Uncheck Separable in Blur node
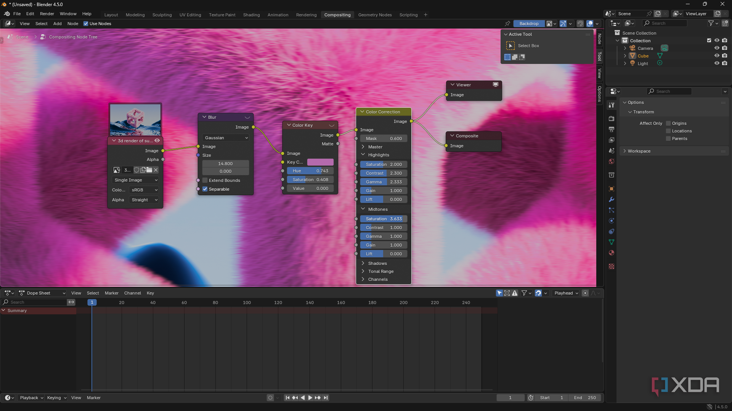 (x=205, y=189)
